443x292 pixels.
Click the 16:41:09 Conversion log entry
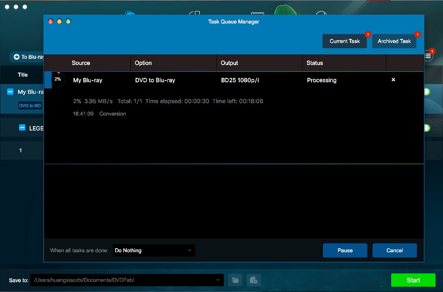[x=99, y=114]
